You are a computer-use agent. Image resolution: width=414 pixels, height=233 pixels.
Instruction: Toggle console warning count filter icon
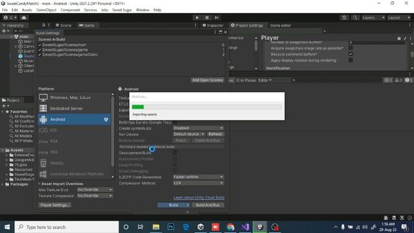click(x=398, y=80)
